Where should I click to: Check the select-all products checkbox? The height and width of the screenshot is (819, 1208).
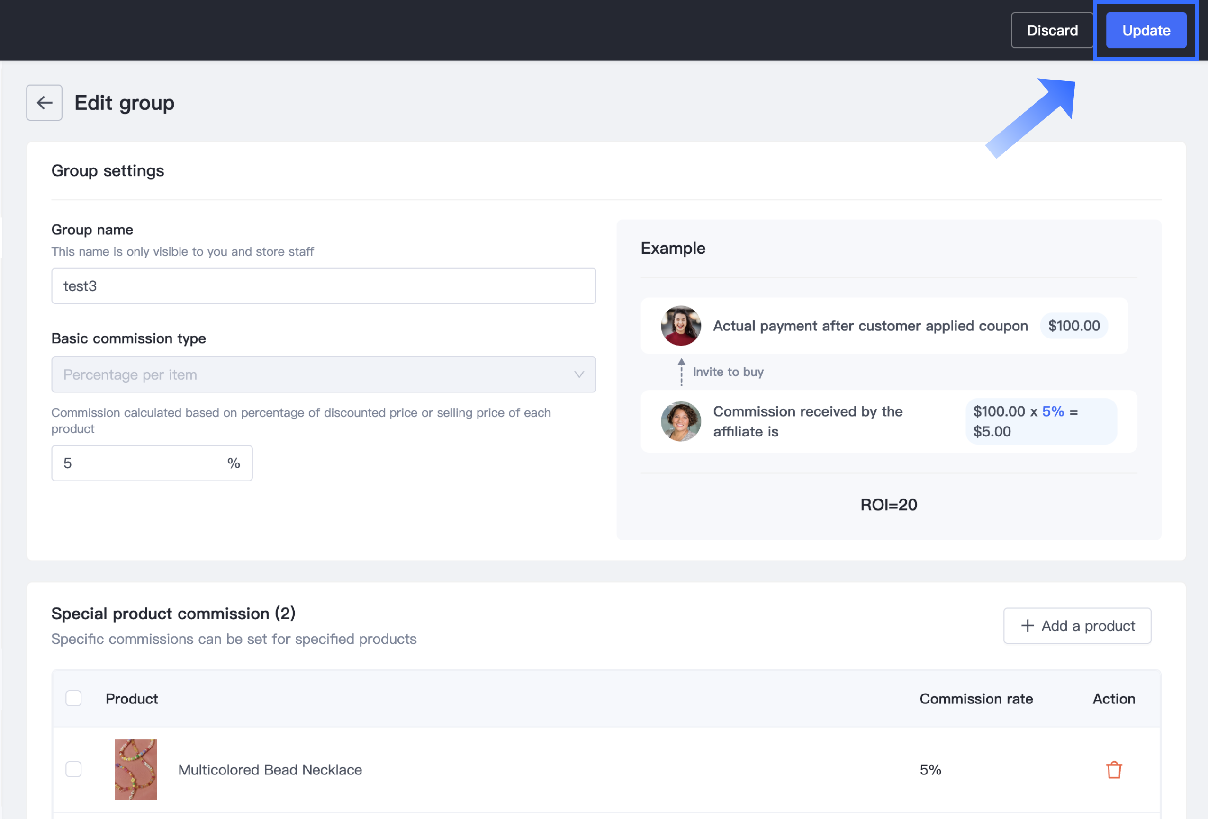pyautogui.click(x=74, y=698)
